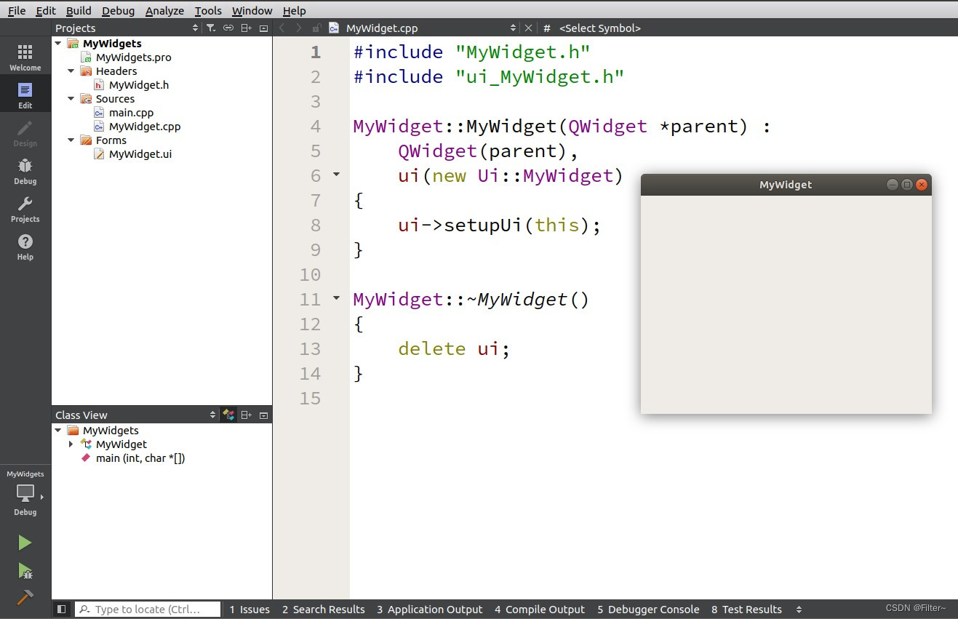
Task: Show the Debugger Console pane
Action: (648, 610)
